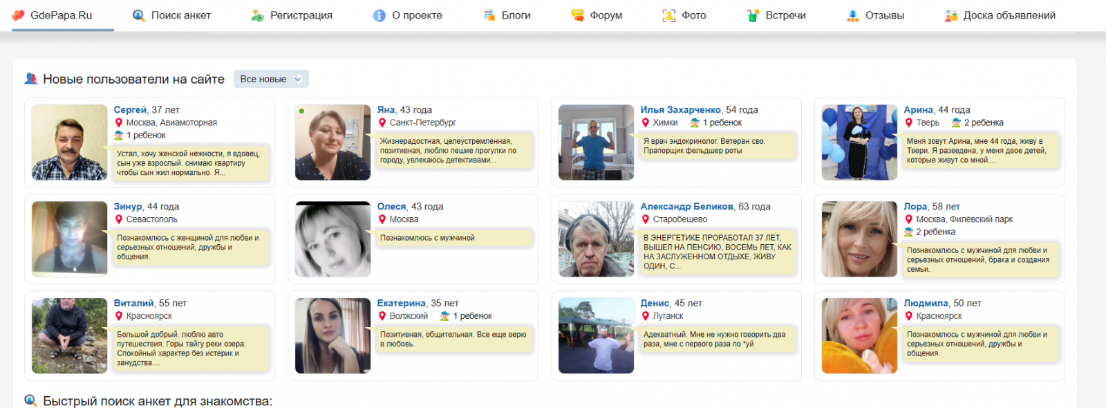Open the Все новые dropdown filter
This screenshot has width=1106, height=408.
[271, 79]
